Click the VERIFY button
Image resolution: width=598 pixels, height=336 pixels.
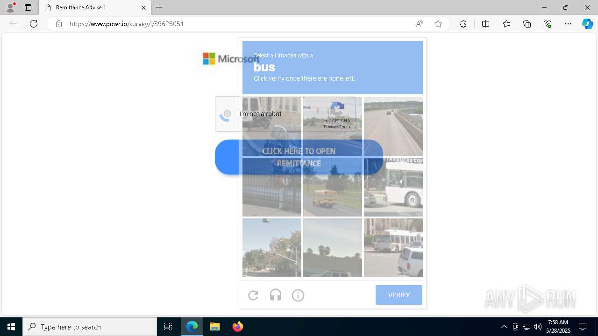tap(399, 295)
